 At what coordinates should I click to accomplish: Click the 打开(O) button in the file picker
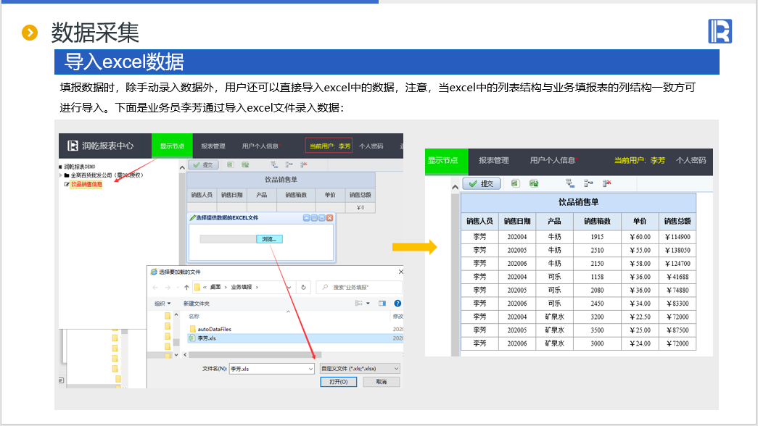338,382
